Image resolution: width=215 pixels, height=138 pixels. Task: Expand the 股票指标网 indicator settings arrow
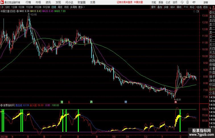pos(1,105)
